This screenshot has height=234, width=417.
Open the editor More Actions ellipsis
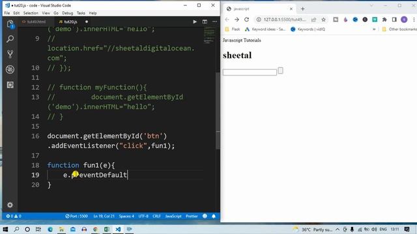coord(214,21)
